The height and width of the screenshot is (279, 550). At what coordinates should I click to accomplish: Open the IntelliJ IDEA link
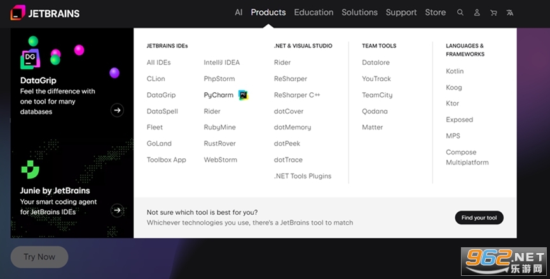(222, 62)
